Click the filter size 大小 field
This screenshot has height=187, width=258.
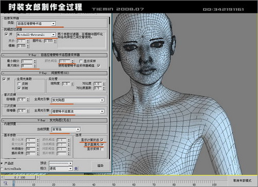click(x=21, y=41)
